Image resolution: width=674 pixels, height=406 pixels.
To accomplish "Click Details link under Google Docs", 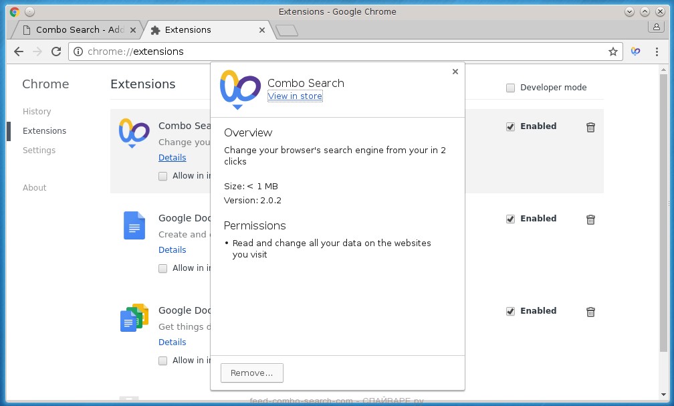I will (x=172, y=250).
